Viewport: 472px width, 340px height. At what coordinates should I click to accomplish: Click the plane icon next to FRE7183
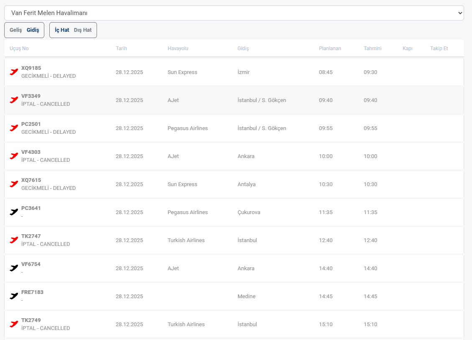[14, 296]
